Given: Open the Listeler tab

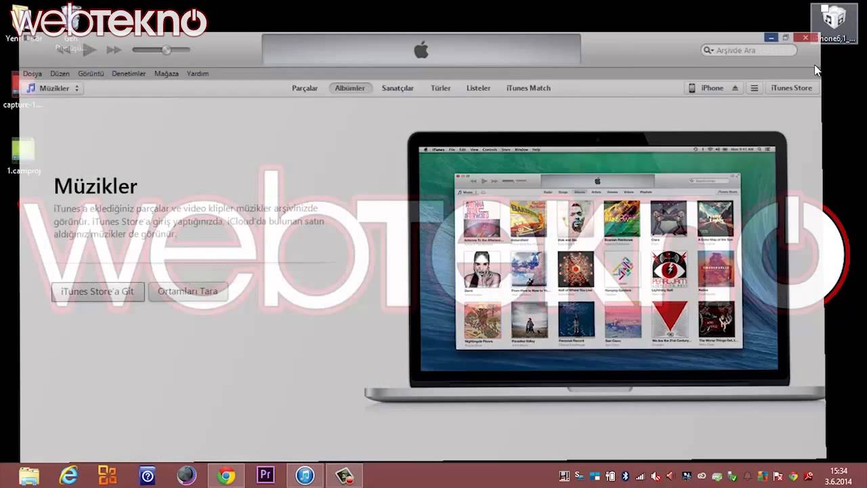Looking at the screenshot, I should (x=478, y=88).
